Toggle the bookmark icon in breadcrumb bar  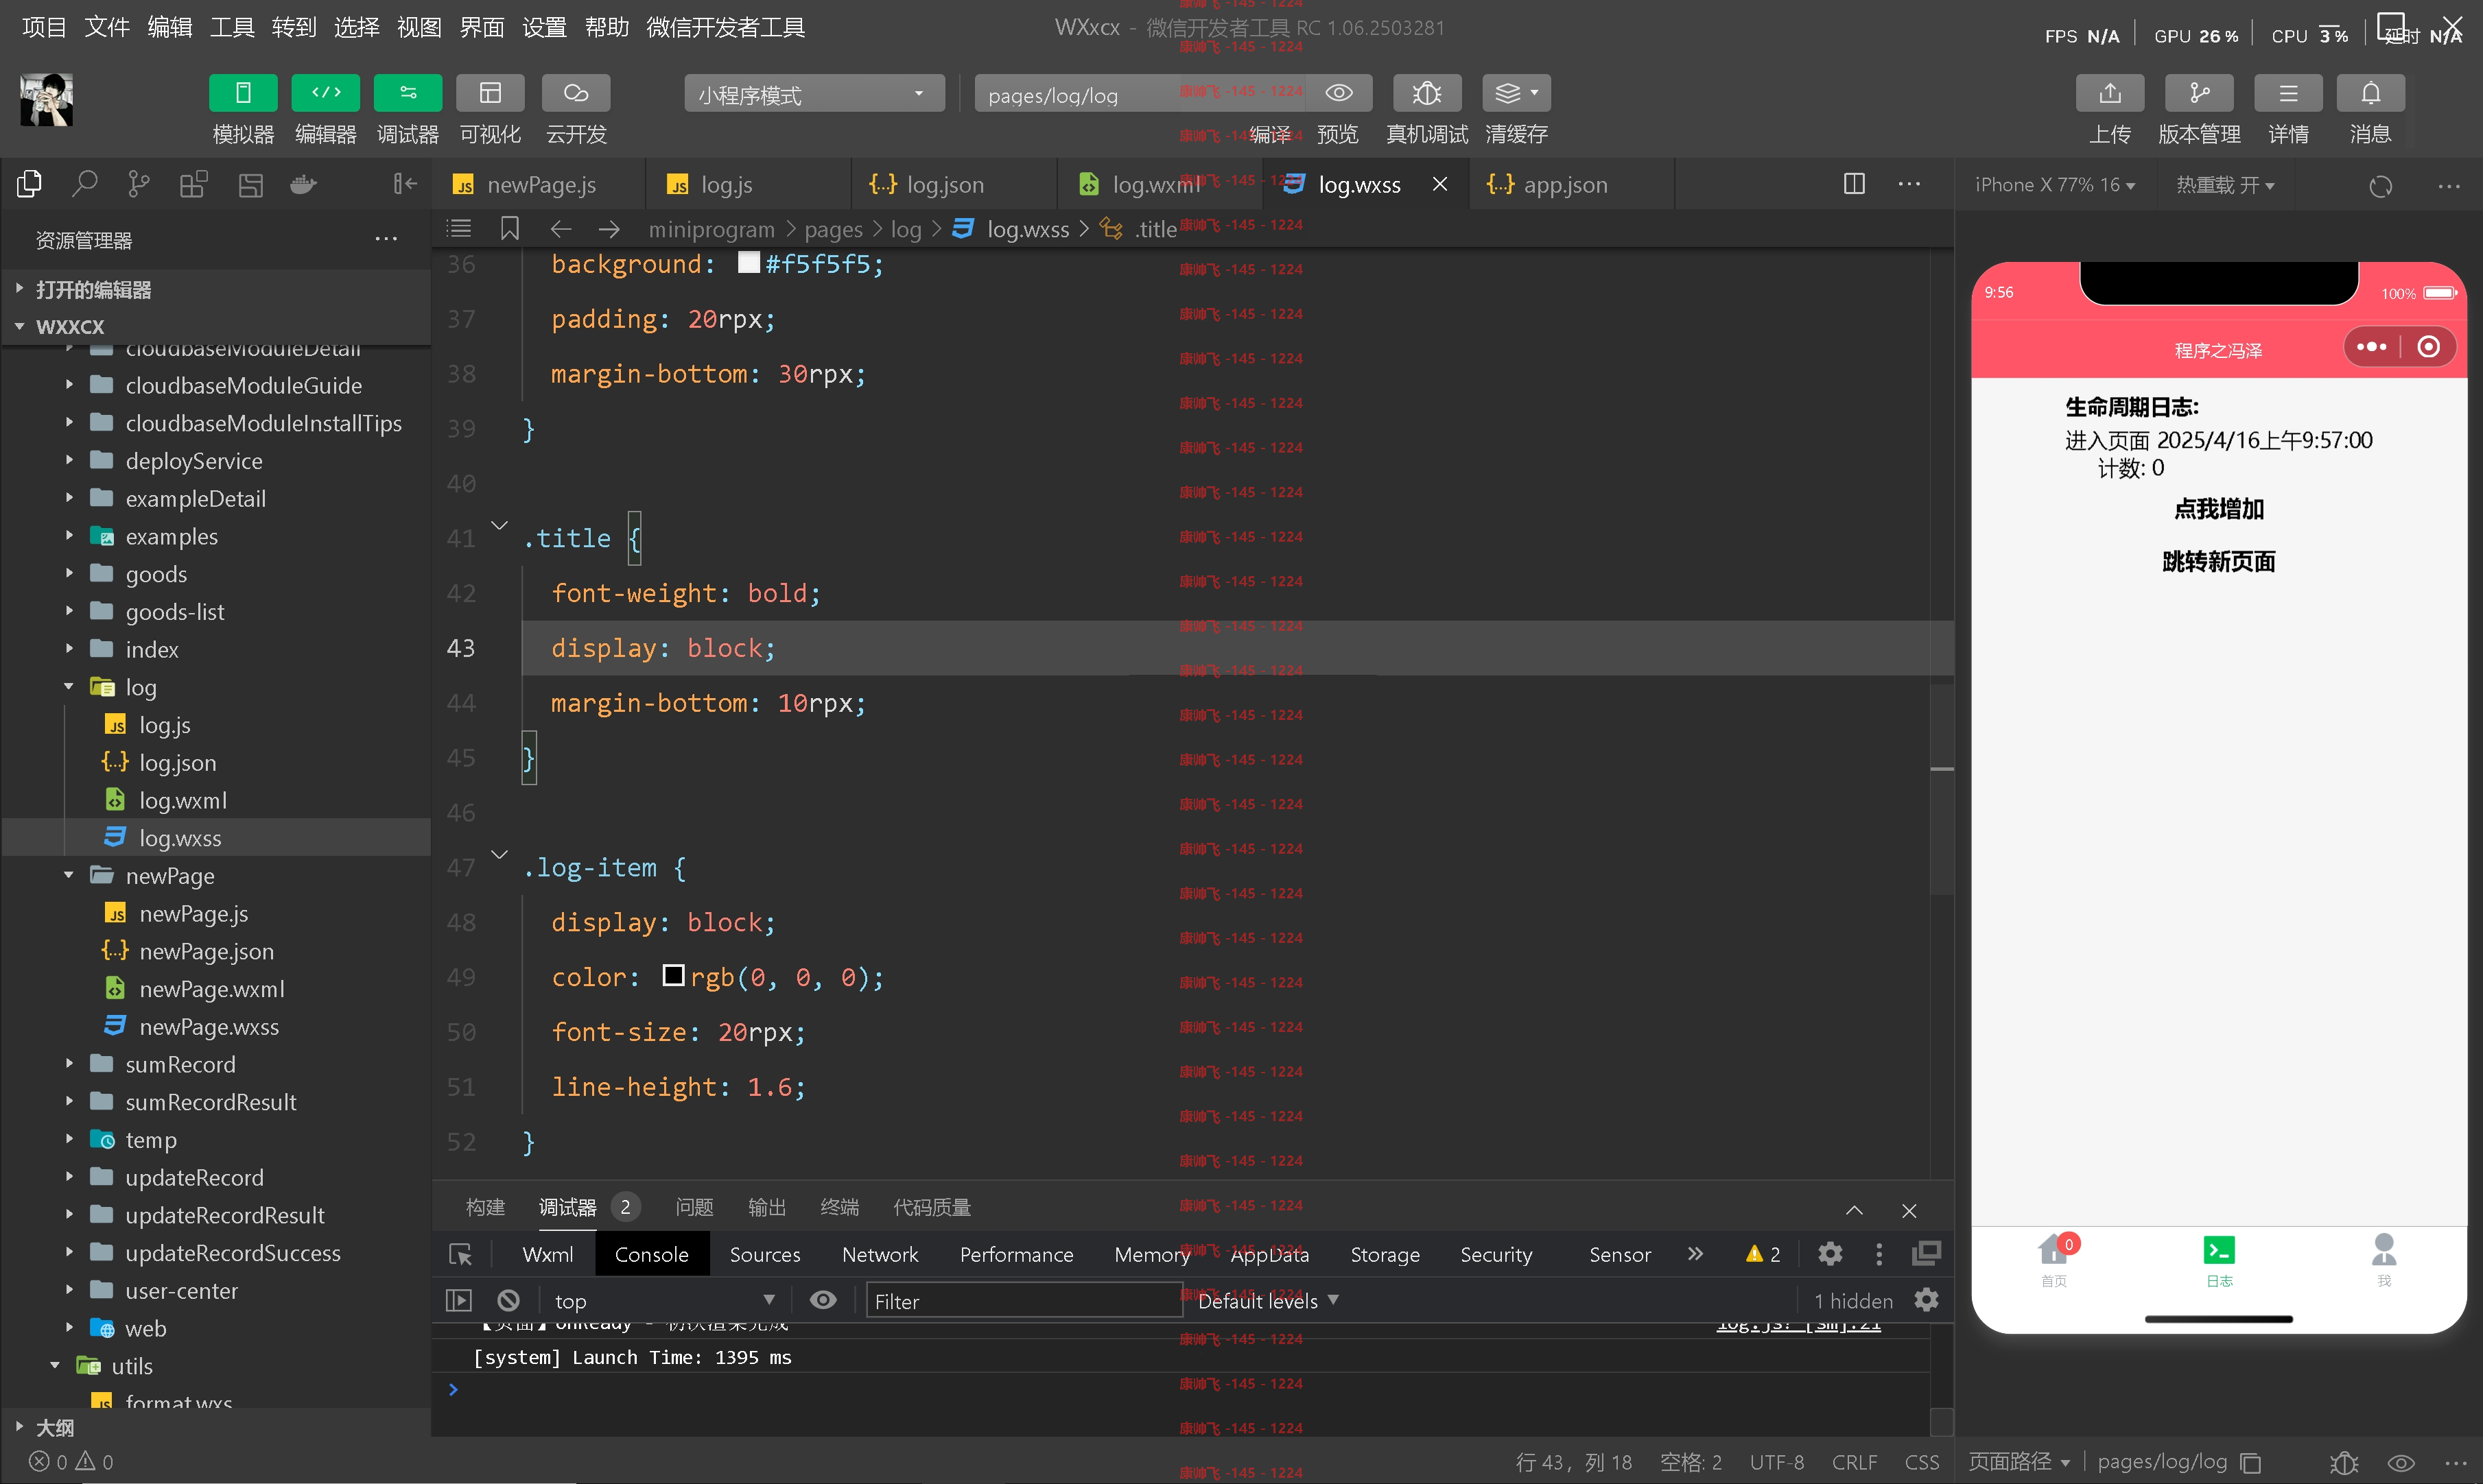tap(509, 229)
